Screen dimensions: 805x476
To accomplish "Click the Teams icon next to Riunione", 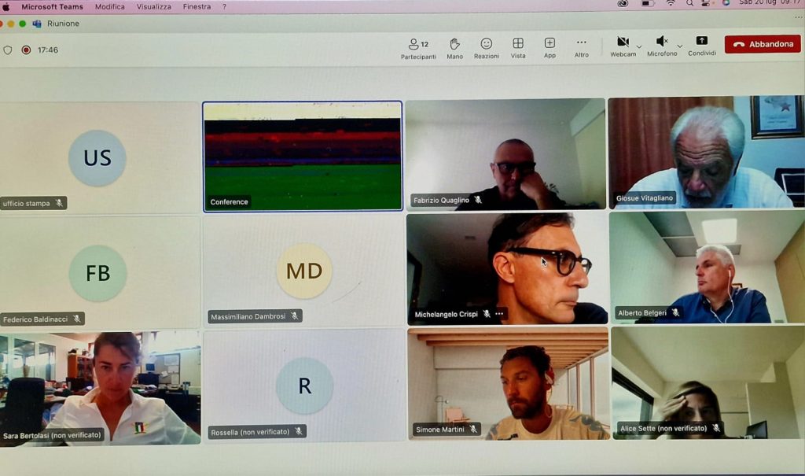I will [37, 24].
